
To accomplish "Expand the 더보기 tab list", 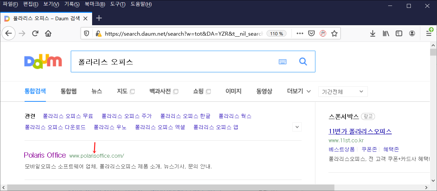I will (299, 91).
